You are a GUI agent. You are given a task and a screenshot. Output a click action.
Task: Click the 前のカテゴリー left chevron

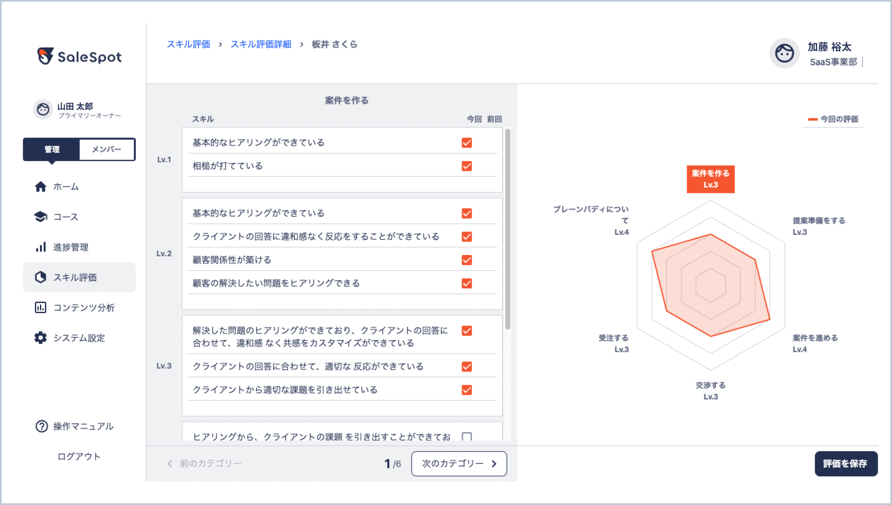(x=170, y=464)
